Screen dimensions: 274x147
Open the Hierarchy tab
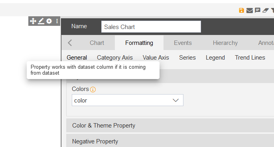click(225, 43)
